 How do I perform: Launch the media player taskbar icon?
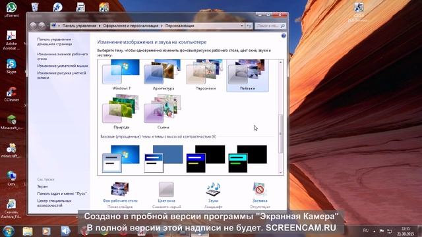[x=46, y=231]
